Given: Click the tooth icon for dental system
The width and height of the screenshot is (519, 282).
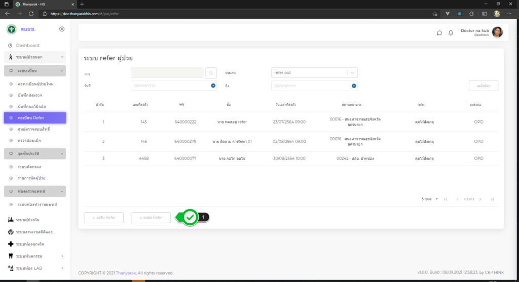Looking at the screenshot, I should 11,256.
